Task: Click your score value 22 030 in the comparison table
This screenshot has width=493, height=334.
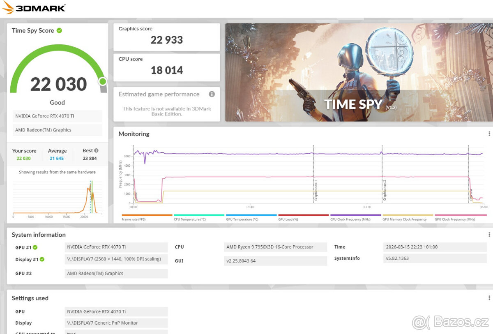Action: pyautogui.click(x=24, y=158)
